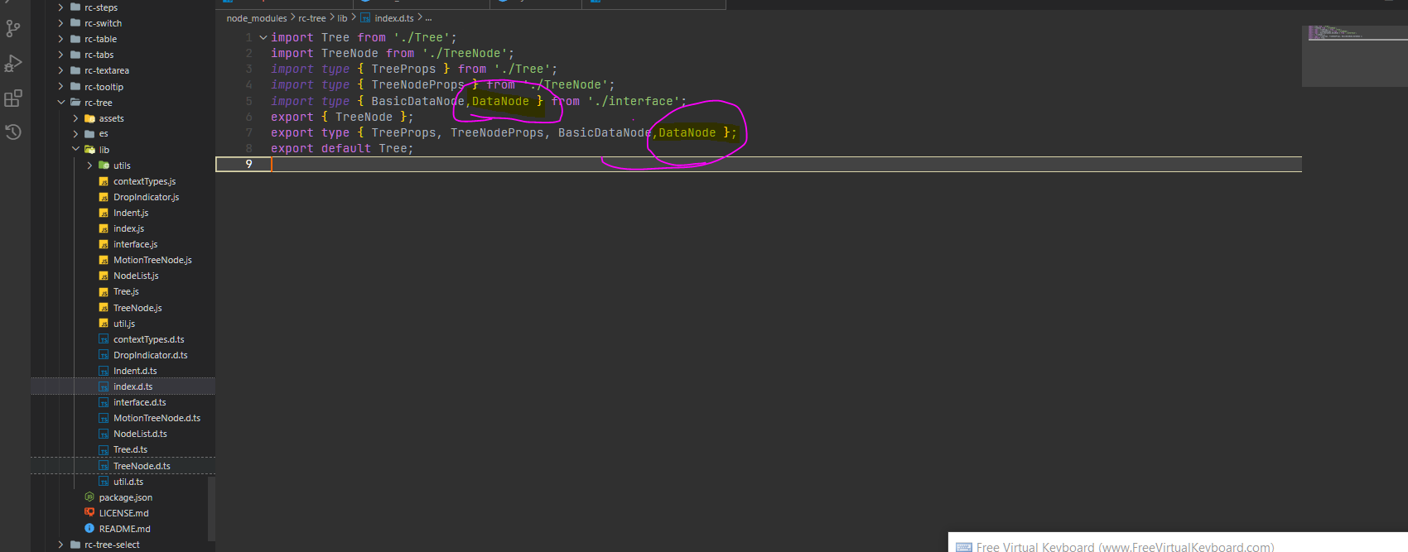Click line number 9 in gutter
The width and height of the screenshot is (1408, 552).
pyautogui.click(x=248, y=164)
